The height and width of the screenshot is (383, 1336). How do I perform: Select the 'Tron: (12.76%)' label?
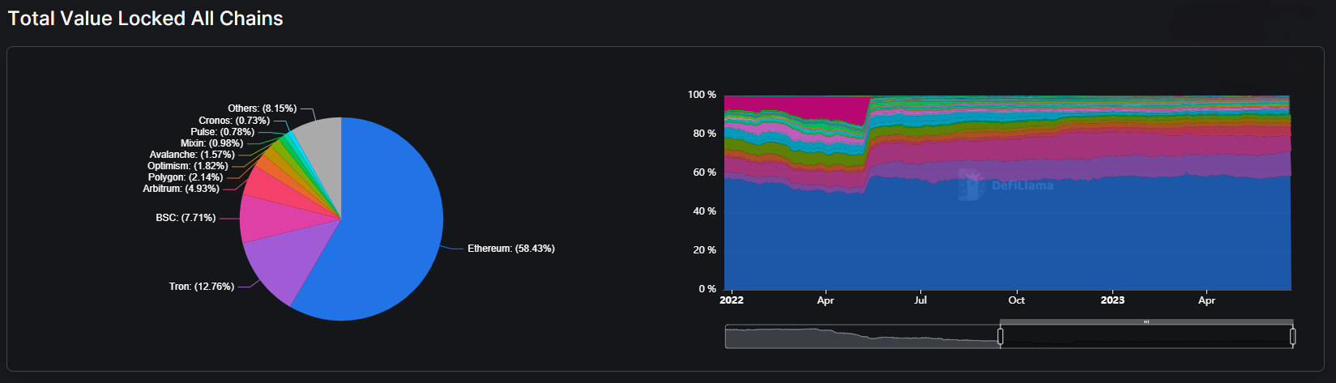pos(201,287)
